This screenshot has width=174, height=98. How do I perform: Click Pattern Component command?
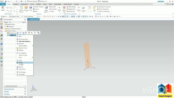click(103, 11)
